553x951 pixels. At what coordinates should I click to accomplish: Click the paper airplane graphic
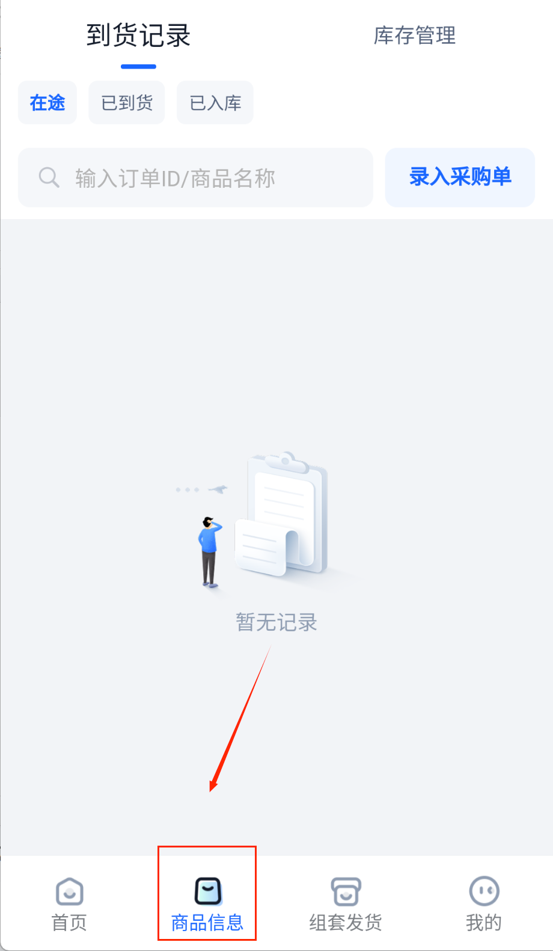219,489
